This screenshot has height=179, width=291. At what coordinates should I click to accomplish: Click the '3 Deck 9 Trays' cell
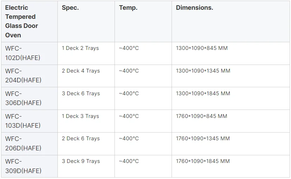(x=81, y=161)
